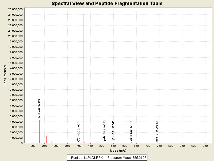This screenshot has width=214, height=161.
Task: Click the Mass (m/z) axis label
Action: click(118, 150)
